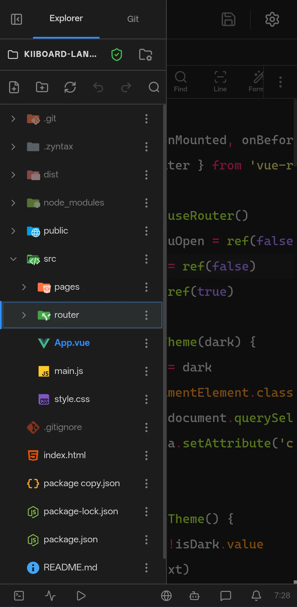Open options menu for .gitignore
The image size is (297, 607).
tap(146, 427)
